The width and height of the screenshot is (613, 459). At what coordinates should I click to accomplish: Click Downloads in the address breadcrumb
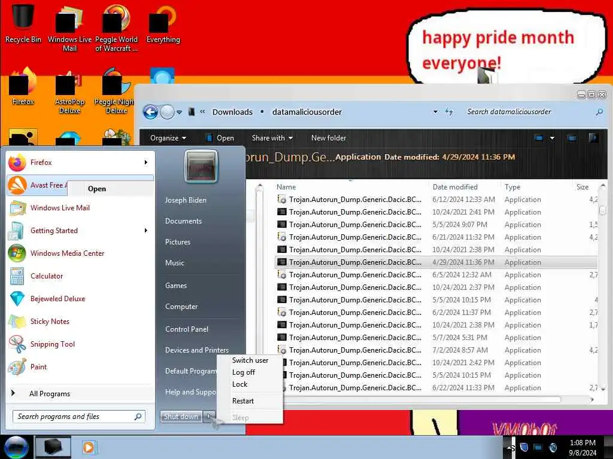coord(232,112)
